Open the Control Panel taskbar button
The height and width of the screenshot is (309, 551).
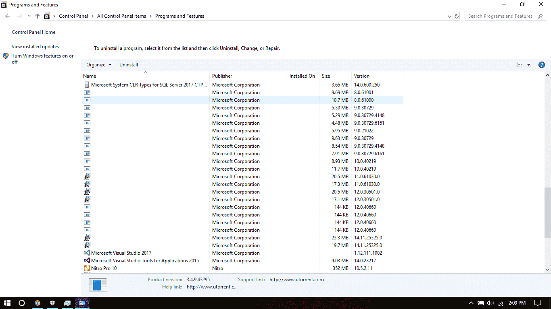tap(82, 303)
